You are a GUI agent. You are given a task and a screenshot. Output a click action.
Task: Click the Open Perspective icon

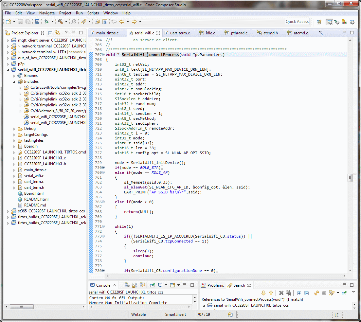coord(319,22)
